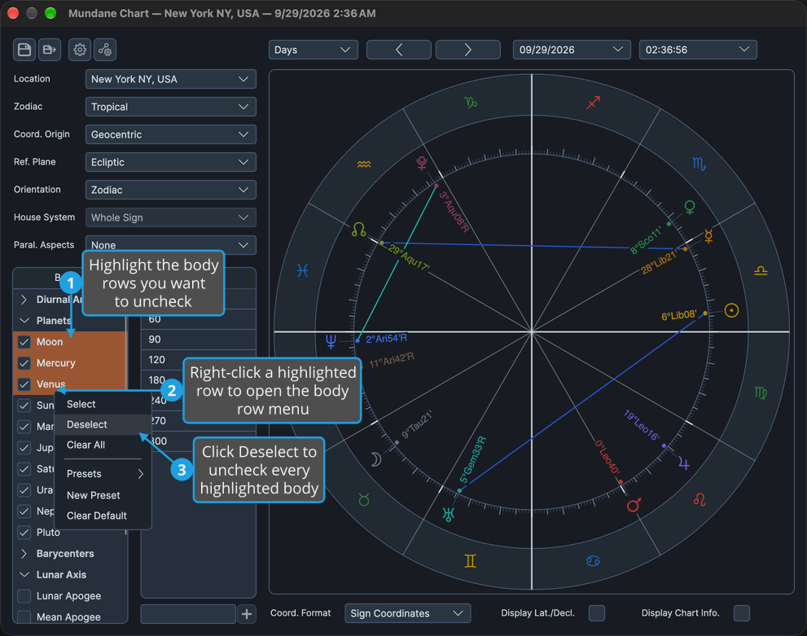Viewport: 807px width, 636px height.
Task: Click the Taurus sign symbol
Action: pos(364,499)
